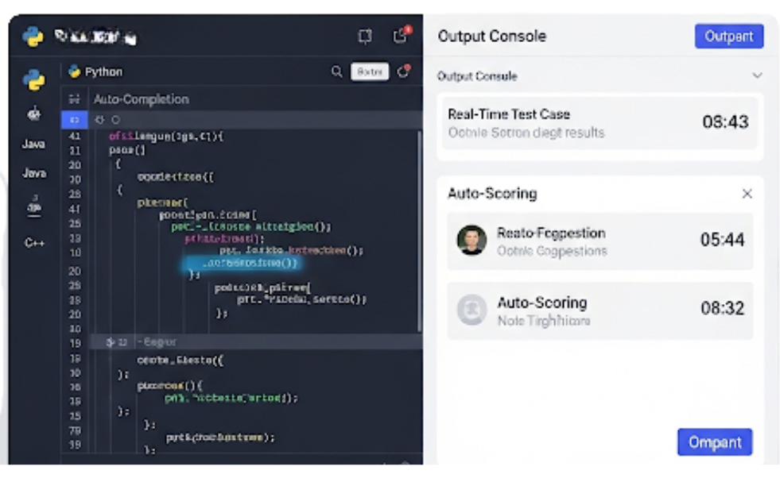
Task: Select C++ in the language sidebar
Action: point(33,243)
